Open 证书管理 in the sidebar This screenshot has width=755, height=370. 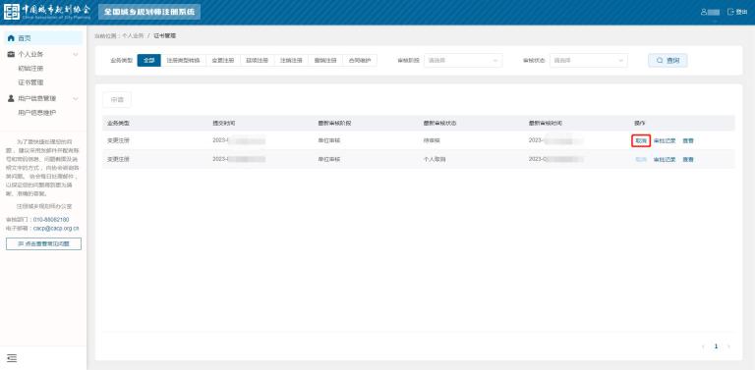pyautogui.click(x=30, y=82)
